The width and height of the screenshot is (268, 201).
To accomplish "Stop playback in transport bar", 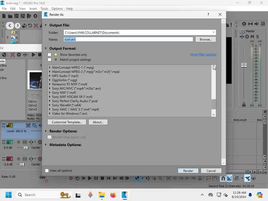I will [102, 178].
